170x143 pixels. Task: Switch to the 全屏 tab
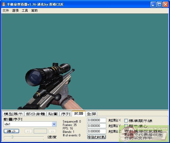pos(91,114)
